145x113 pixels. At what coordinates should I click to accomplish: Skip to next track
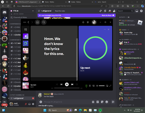72,84
